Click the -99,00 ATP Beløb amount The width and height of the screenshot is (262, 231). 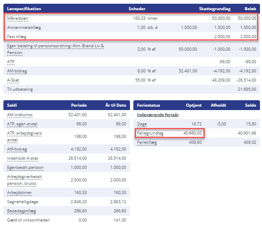(x=250, y=62)
